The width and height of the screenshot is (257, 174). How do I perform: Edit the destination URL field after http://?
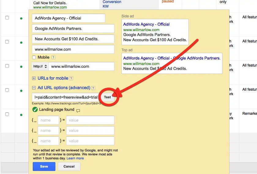(81, 67)
